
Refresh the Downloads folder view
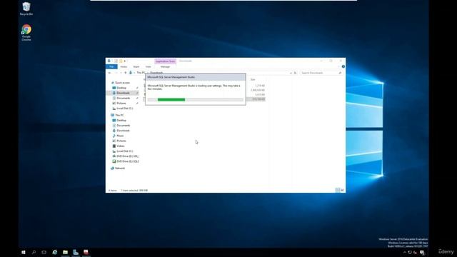[295, 73]
